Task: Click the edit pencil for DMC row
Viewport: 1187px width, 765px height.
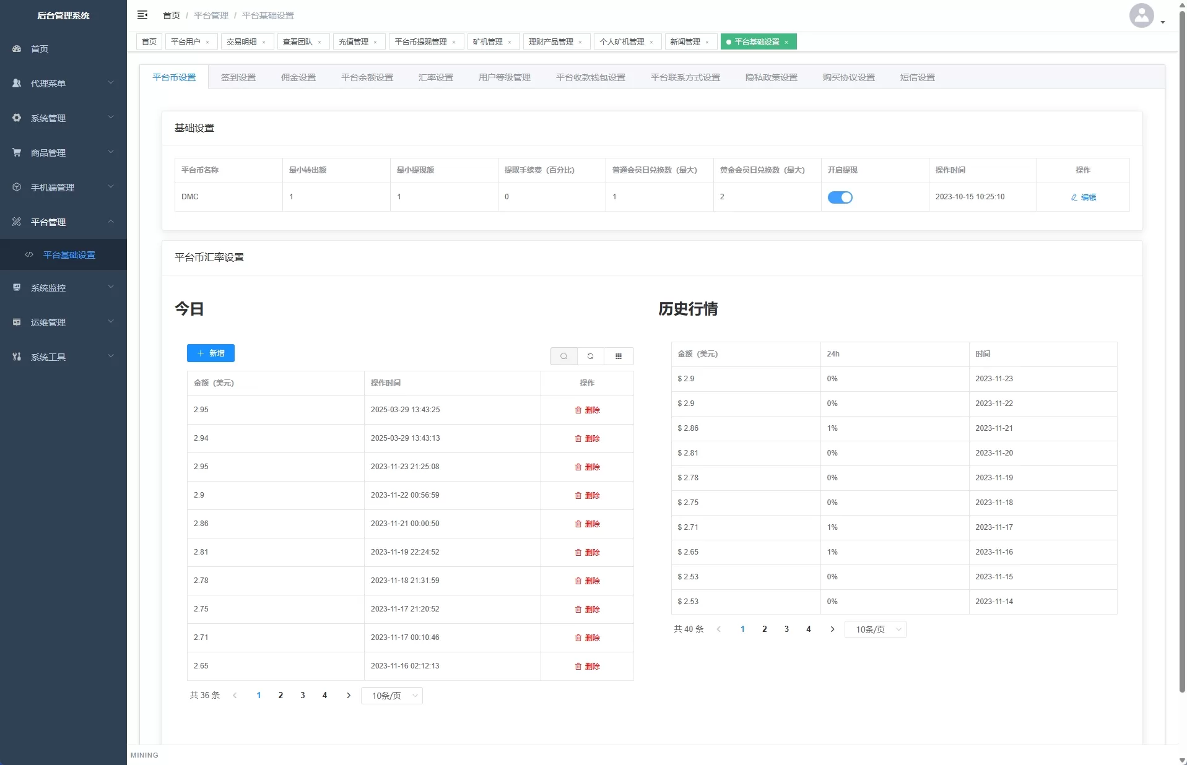Action: [1083, 197]
